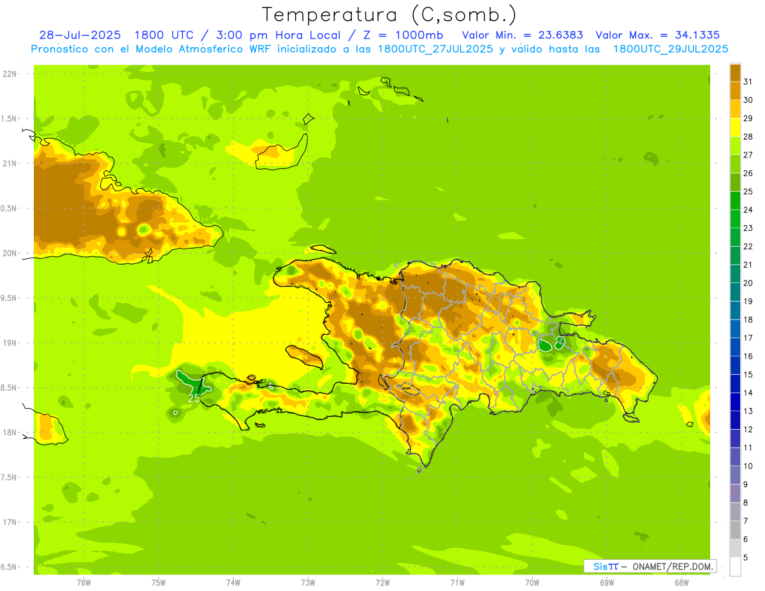Click the 69W longitude axis label
This screenshot has width=765, height=591.
607,583
